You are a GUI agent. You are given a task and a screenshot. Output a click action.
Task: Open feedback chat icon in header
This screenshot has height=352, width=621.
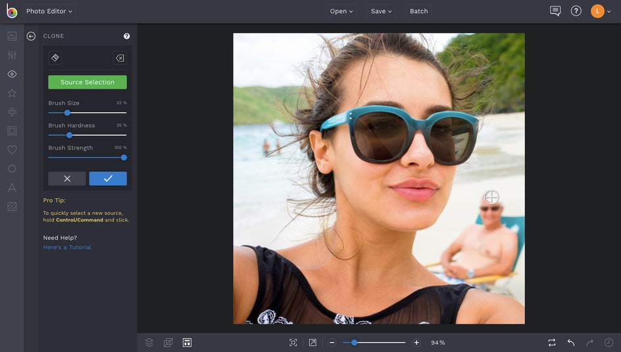[x=555, y=11]
